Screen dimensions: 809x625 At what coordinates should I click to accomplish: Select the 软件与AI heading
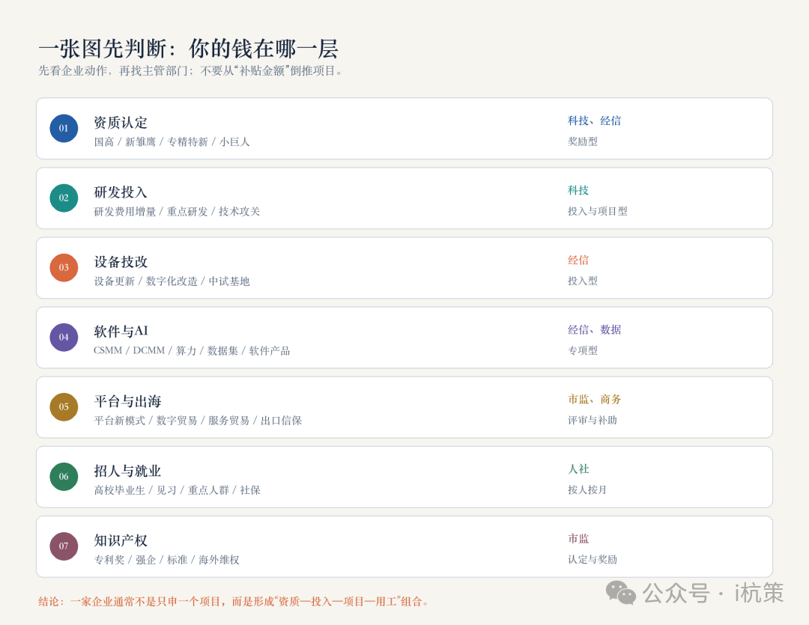[121, 331]
